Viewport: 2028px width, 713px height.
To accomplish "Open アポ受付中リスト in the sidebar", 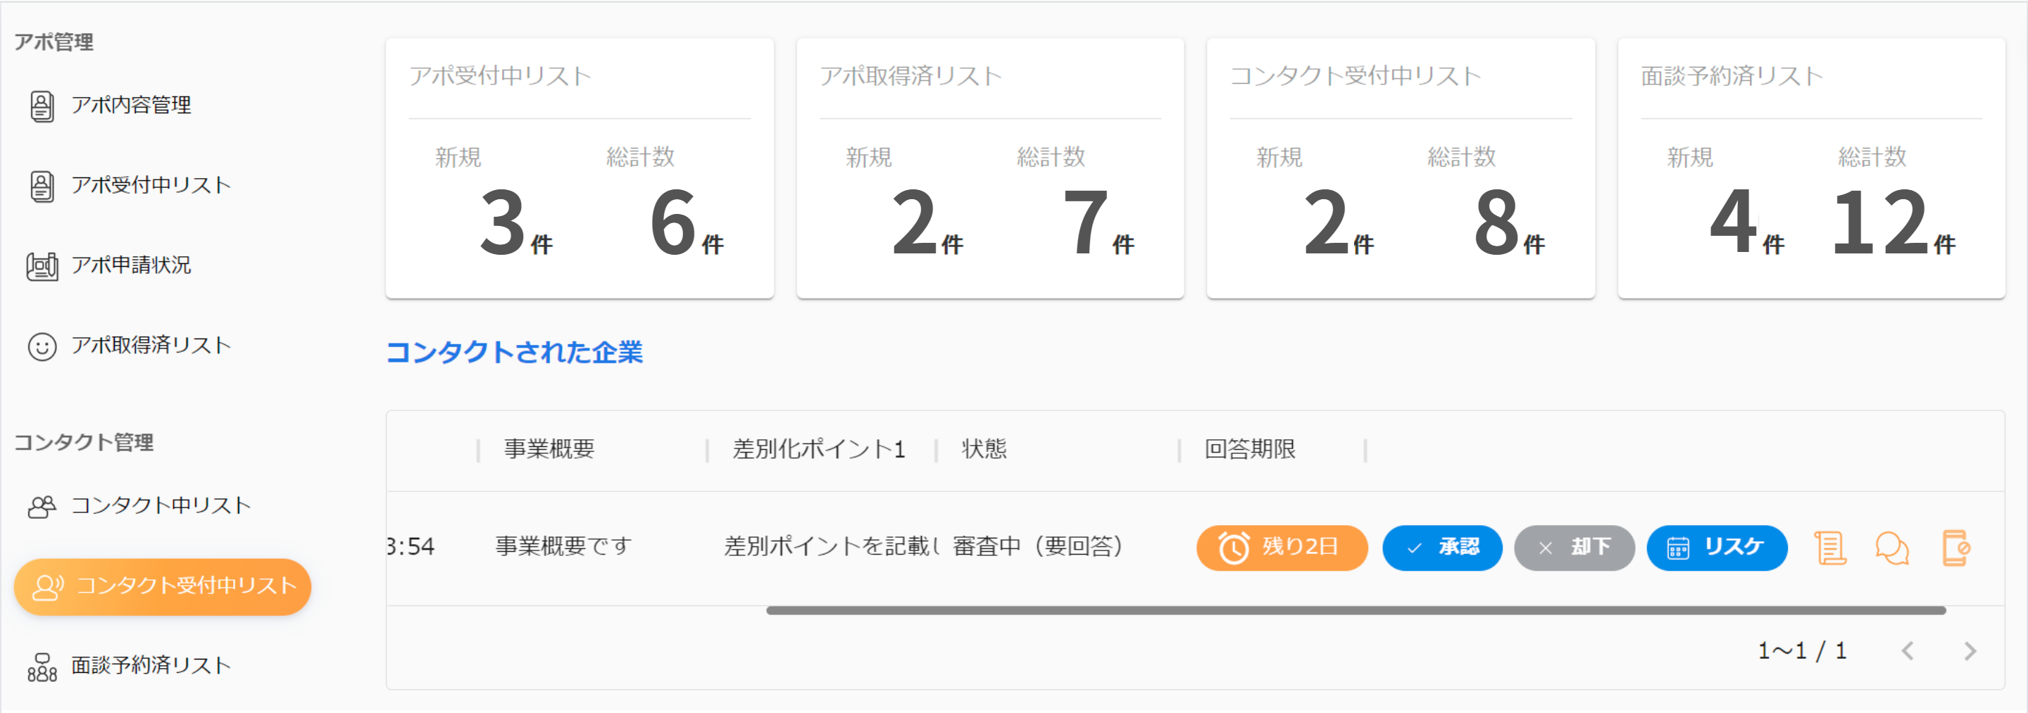I will pos(151,186).
